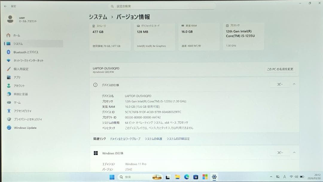323x182 pixels.
Task: Copy device specifications
Action: (280, 84)
